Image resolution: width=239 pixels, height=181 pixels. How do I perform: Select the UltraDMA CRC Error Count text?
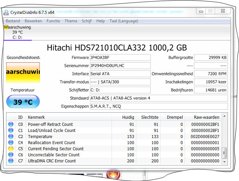coord(52,161)
